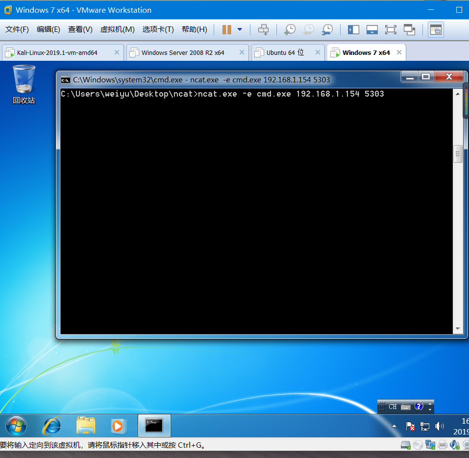This screenshot has height=458, width=469.
Task: Close the Windows Server 2008 tab
Action: tap(242, 52)
